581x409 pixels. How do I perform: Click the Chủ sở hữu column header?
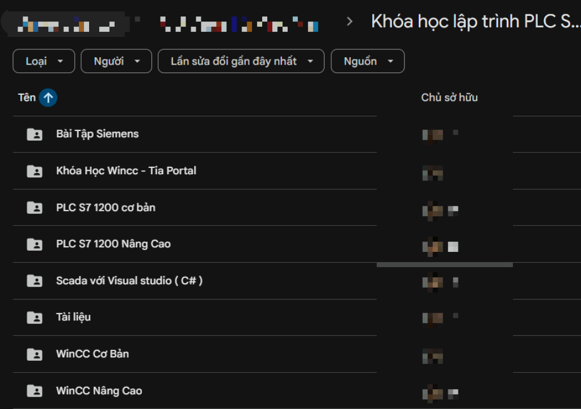click(x=449, y=98)
